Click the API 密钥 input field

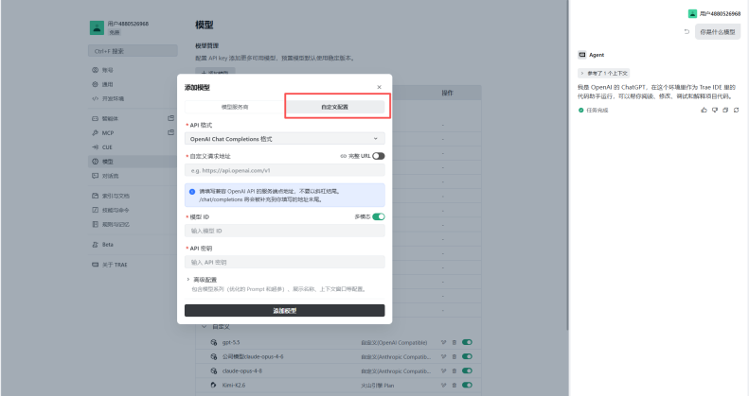click(x=285, y=262)
